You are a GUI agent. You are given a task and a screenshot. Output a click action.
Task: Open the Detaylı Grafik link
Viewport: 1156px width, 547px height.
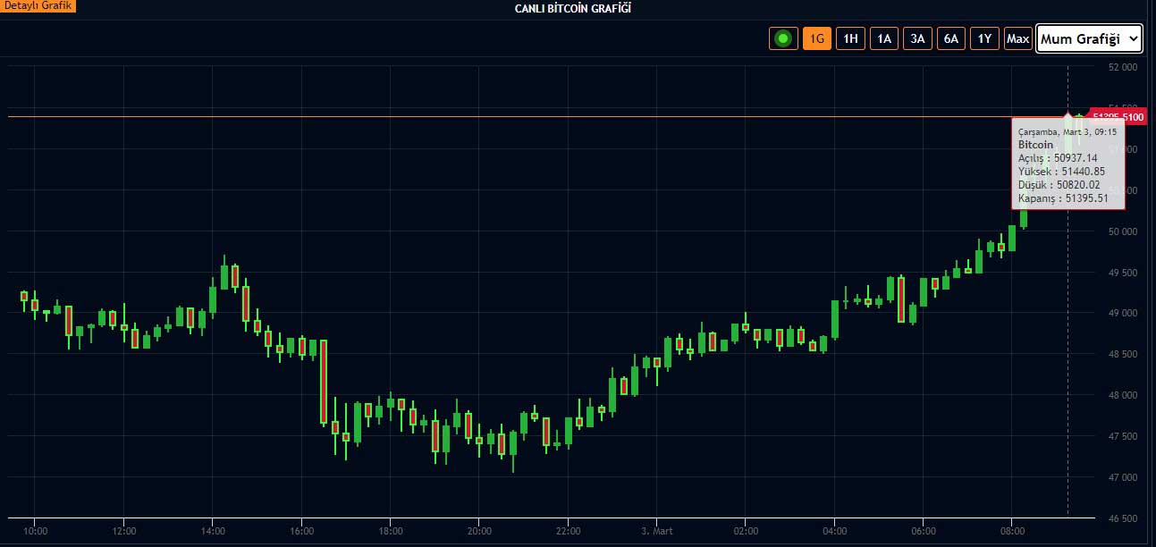click(x=38, y=5)
